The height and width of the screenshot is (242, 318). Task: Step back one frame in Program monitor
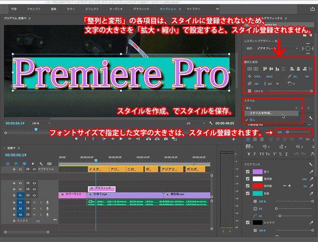(x=112, y=139)
